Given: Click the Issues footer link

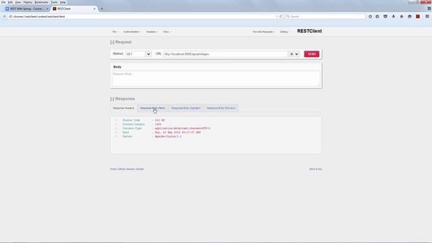Looking at the screenshot, I should pyautogui.click(x=130, y=169).
